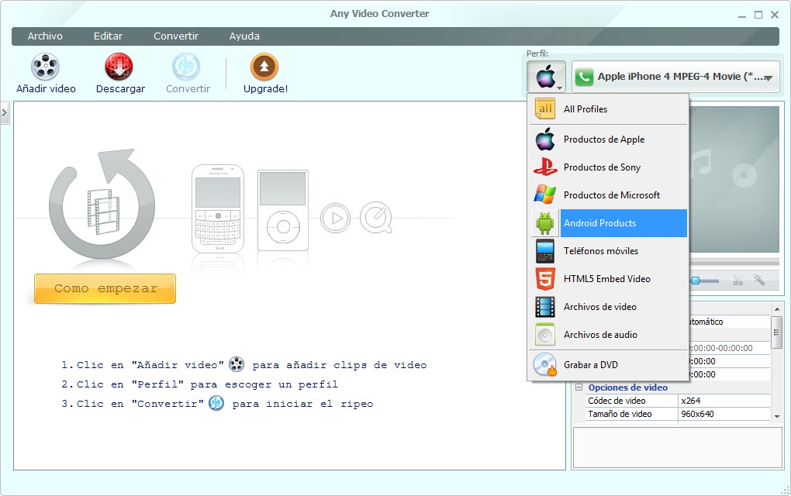This screenshot has width=791, height=496.
Task: Open the Apple iPhone 4 MPEG-4 Movie profile dropdown
Action: 676,77
